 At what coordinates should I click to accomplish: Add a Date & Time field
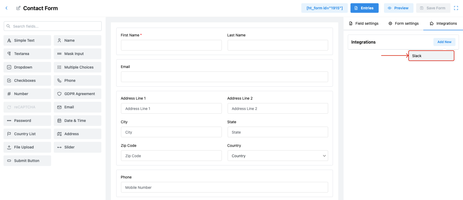[x=77, y=121]
